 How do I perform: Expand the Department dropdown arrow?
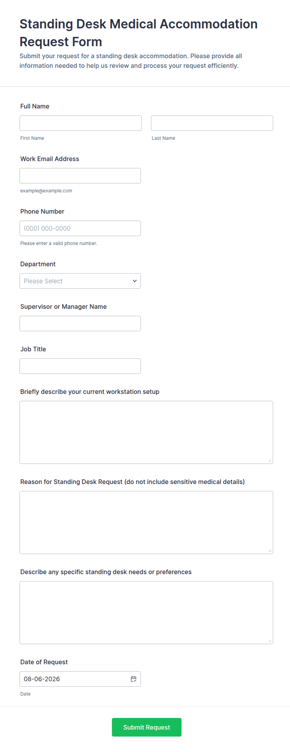click(135, 281)
